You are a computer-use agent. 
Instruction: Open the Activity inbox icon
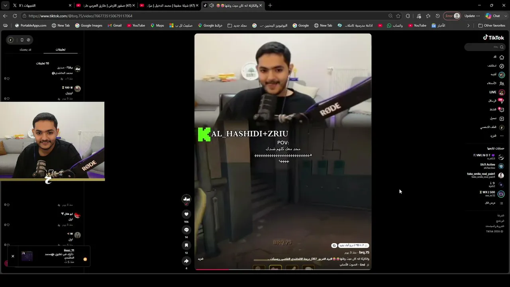[502, 110]
